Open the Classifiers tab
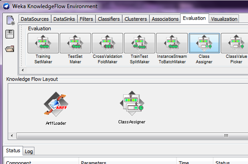248x164 pixels. (x=109, y=19)
